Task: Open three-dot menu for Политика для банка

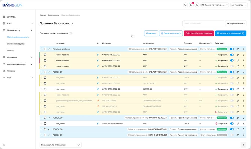Action: point(243,49)
